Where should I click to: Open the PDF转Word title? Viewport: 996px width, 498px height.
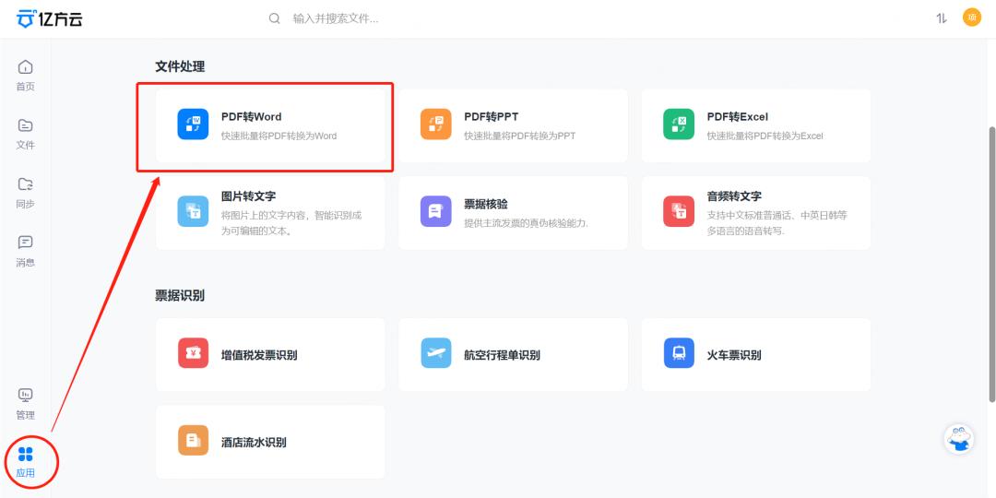point(252,117)
